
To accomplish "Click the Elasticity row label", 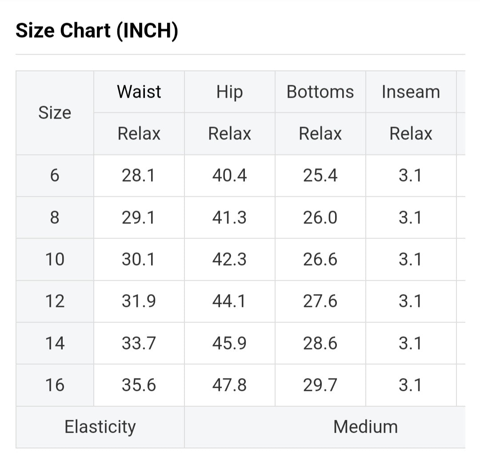I will (x=100, y=427).
